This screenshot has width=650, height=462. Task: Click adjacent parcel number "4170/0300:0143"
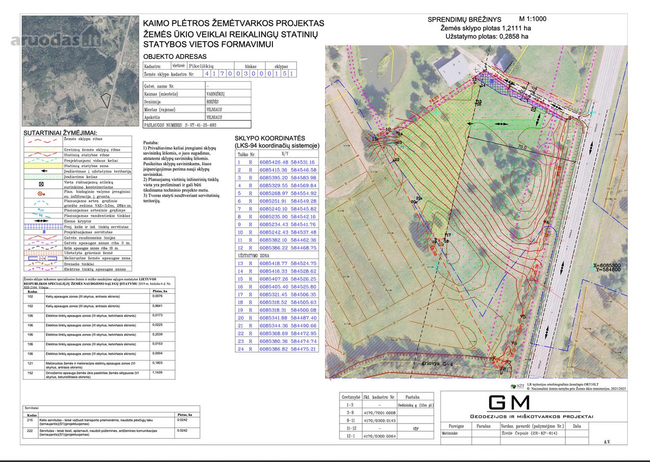pos(381,419)
